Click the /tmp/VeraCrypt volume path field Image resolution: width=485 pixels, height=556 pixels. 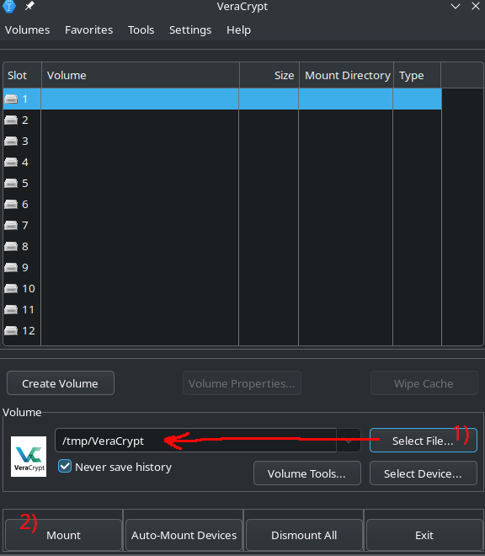click(x=195, y=441)
